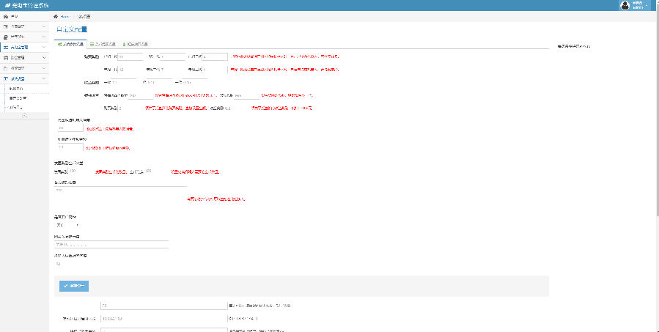This screenshot has width=659, height=332.
Task: Click the blue save button
Action: [74, 286]
